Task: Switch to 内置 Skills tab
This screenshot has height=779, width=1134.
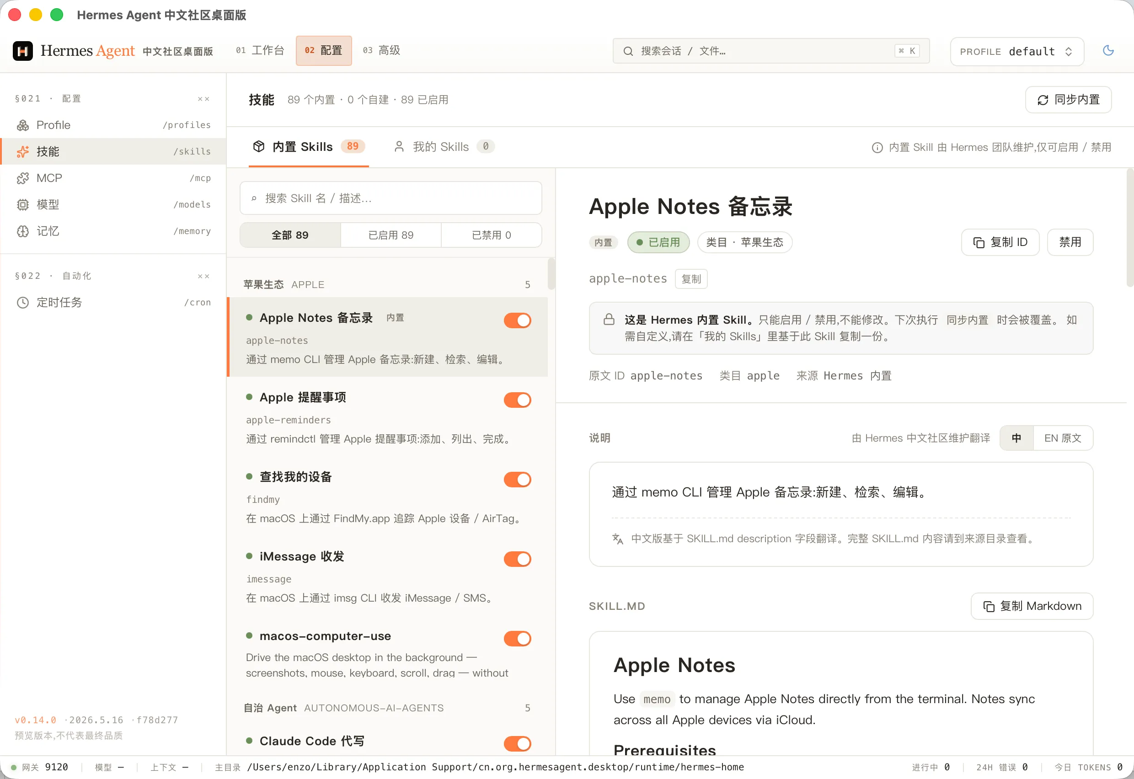Action: tap(309, 147)
